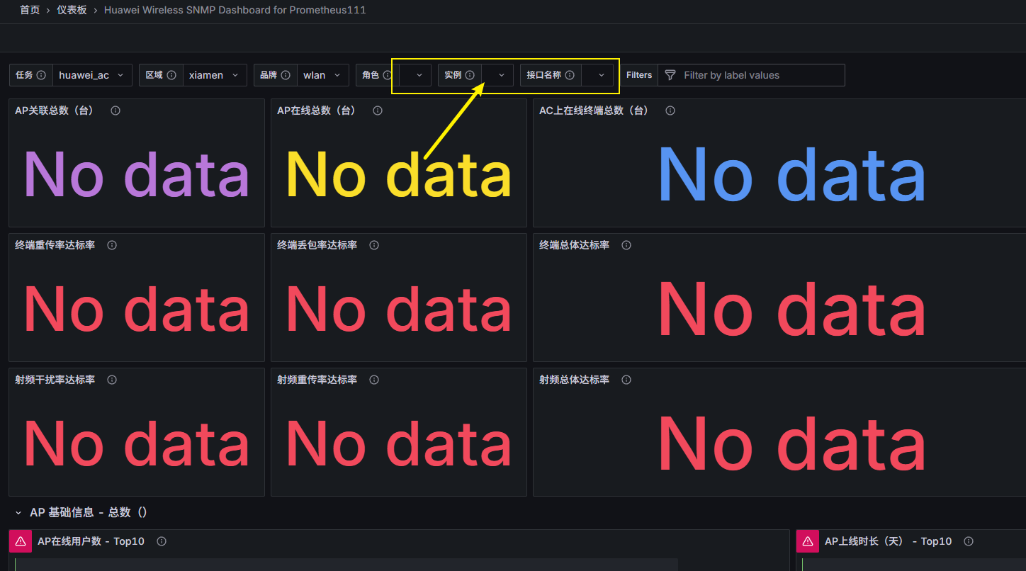Click info icon beside AP在线总数 panel title
Screen dimensions: 1026x571
pos(378,111)
